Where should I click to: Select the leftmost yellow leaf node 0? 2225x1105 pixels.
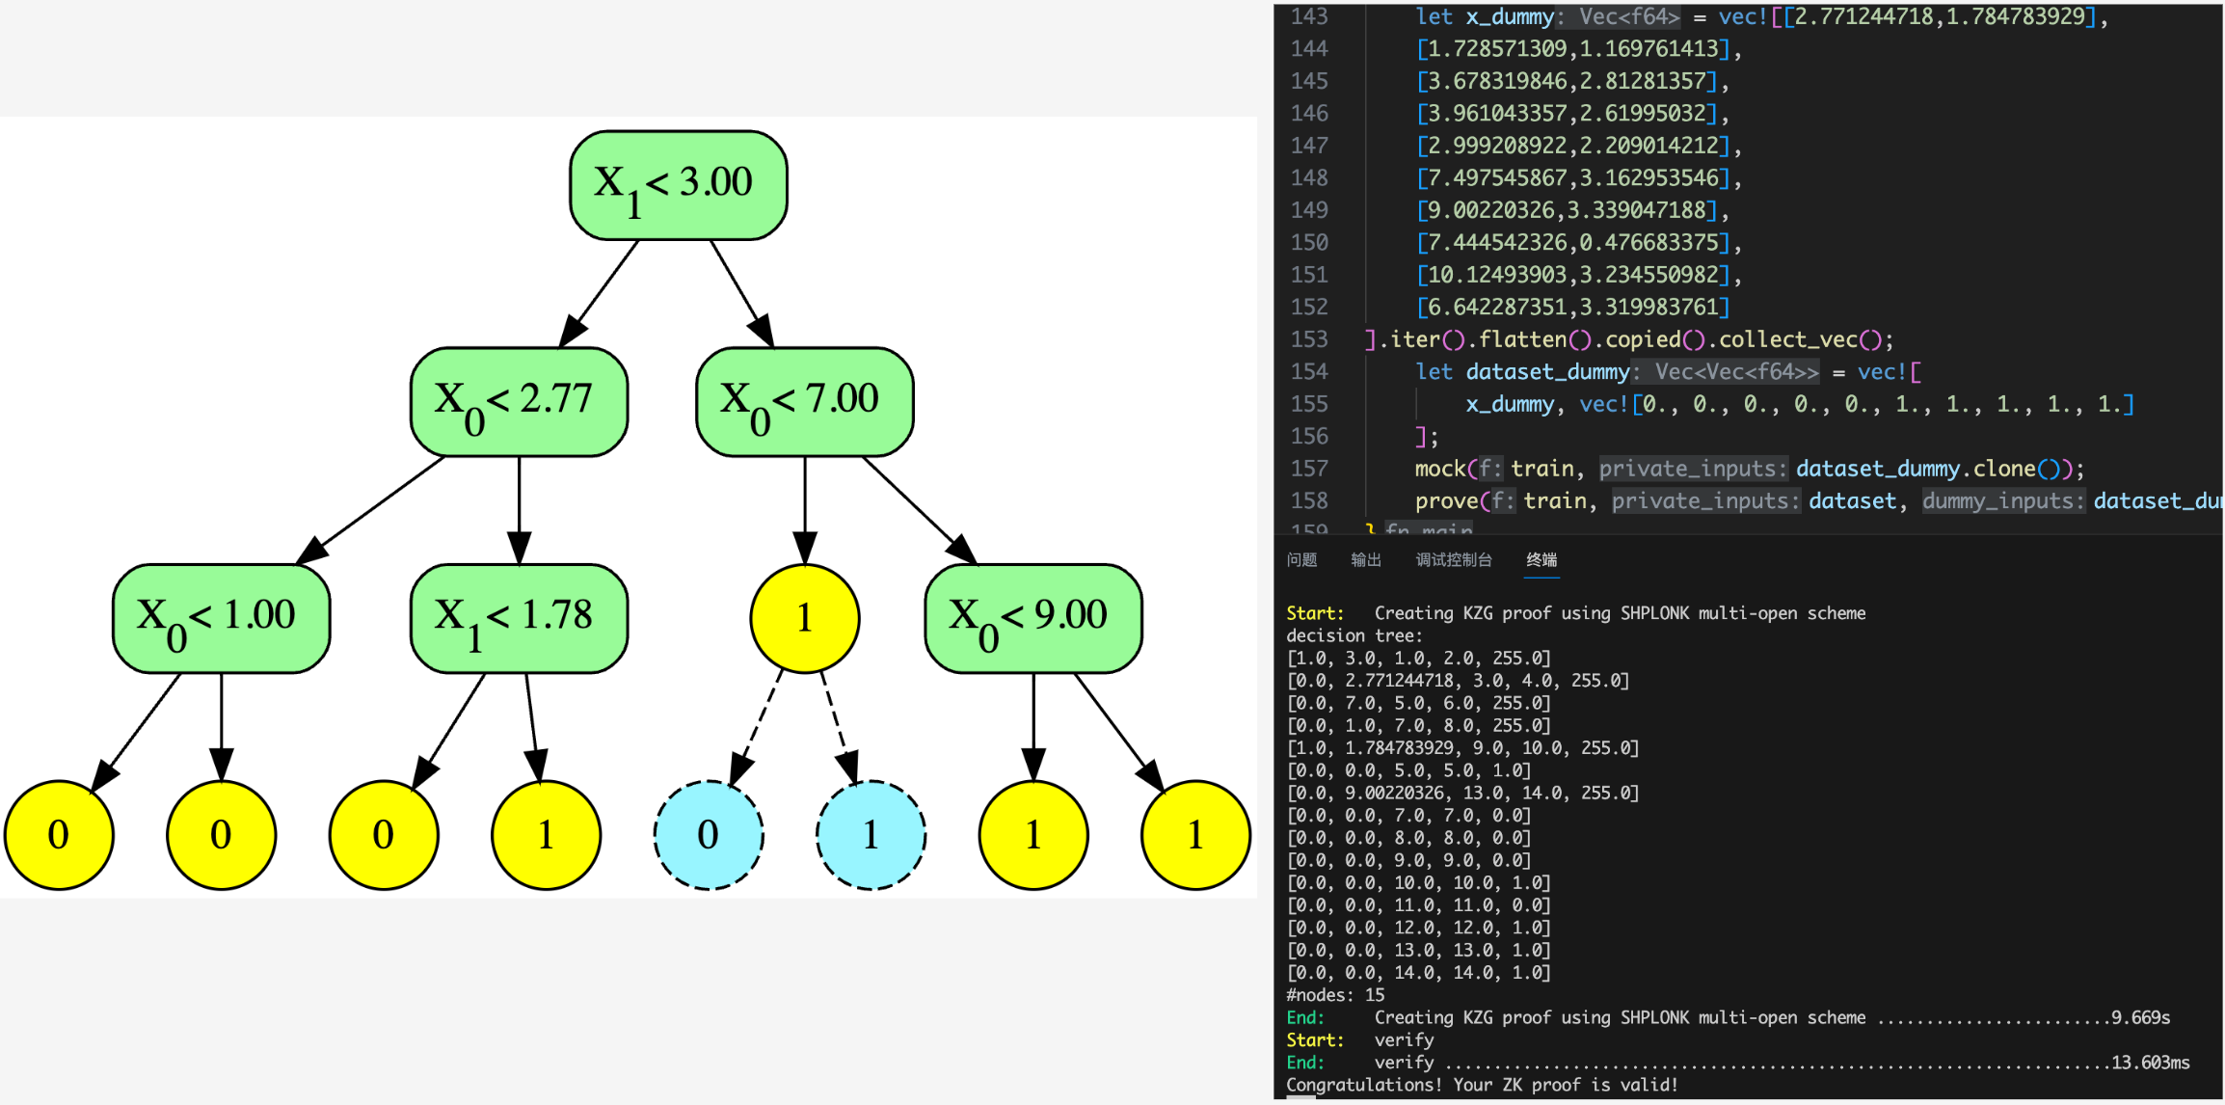(x=59, y=835)
